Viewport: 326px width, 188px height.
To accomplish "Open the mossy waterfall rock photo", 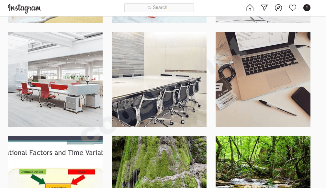I will (159, 162).
